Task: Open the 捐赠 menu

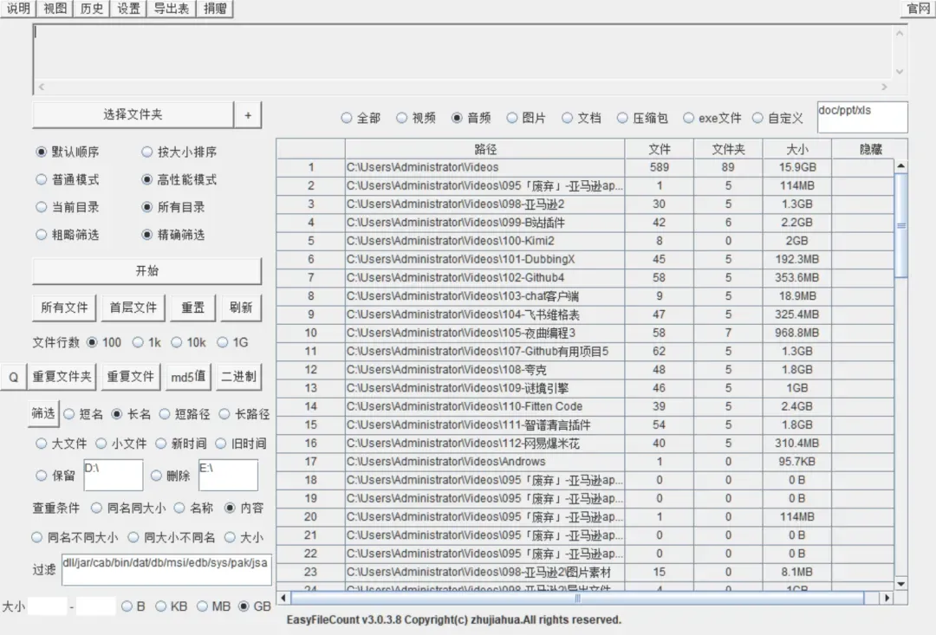Action: (x=215, y=9)
